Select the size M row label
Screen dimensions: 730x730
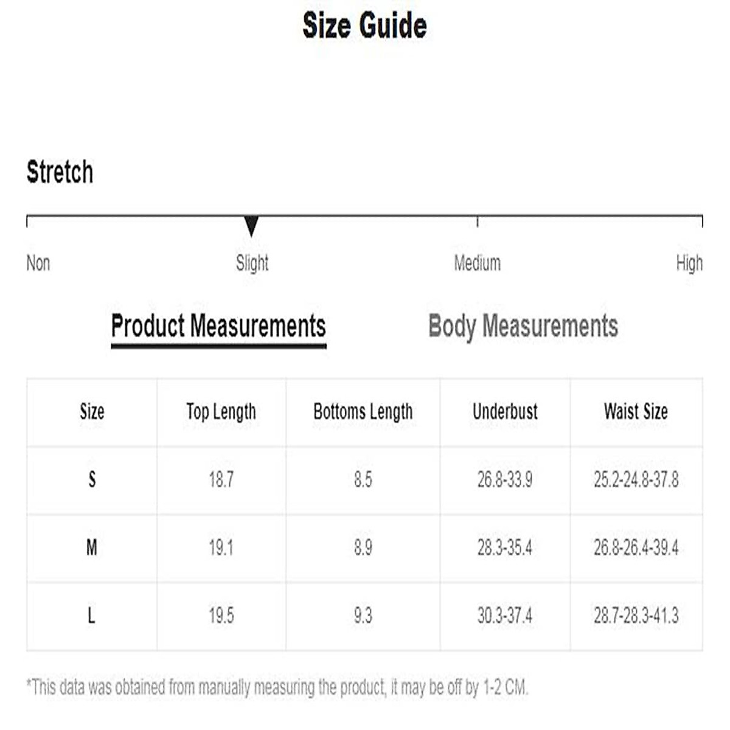92,548
